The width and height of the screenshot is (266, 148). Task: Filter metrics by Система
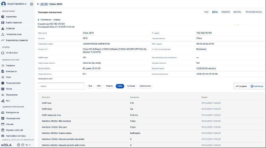tap(131, 86)
